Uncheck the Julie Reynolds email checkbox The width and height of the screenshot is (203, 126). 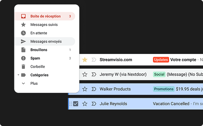click(75, 104)
